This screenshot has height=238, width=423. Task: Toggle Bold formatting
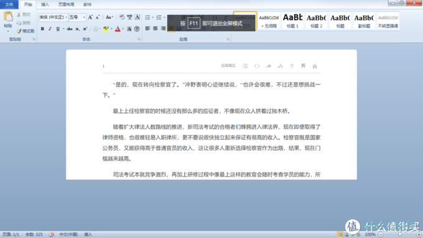click(42, 29)
